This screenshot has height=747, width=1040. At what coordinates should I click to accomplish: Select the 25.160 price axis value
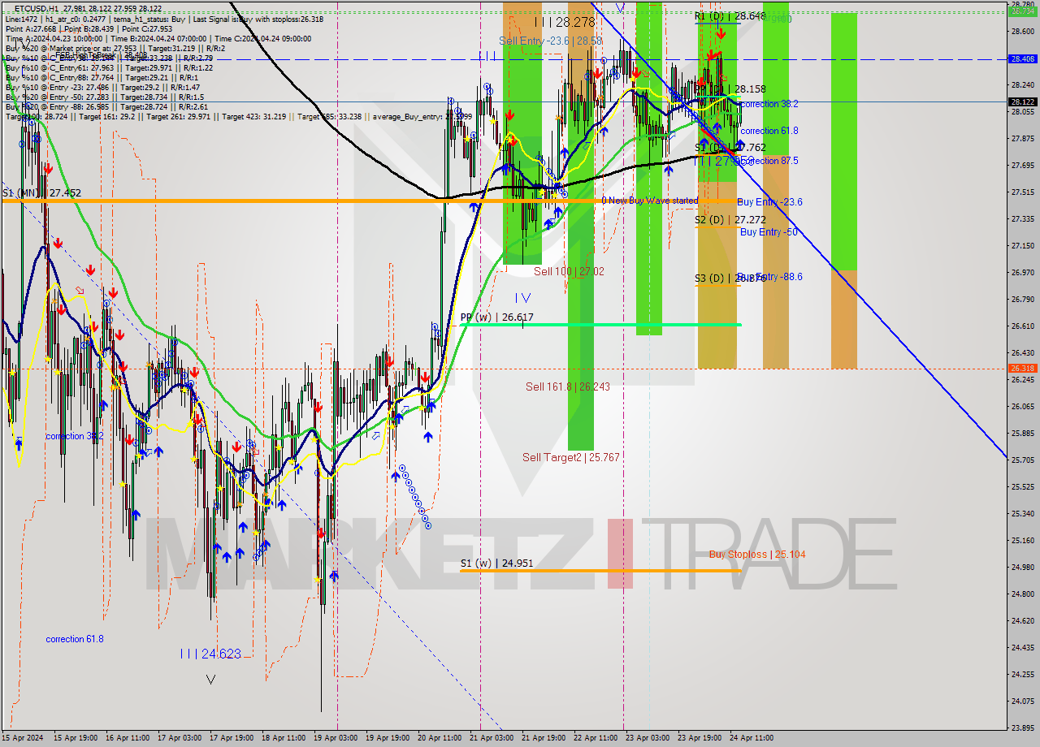(x=1022, y=540)
